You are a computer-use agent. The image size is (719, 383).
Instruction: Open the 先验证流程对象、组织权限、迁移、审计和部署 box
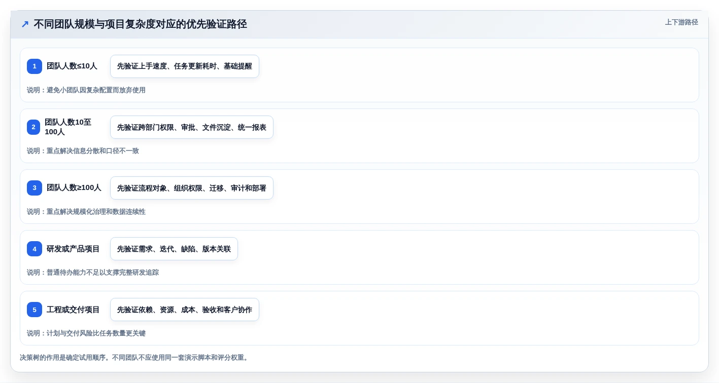(192, 188)
